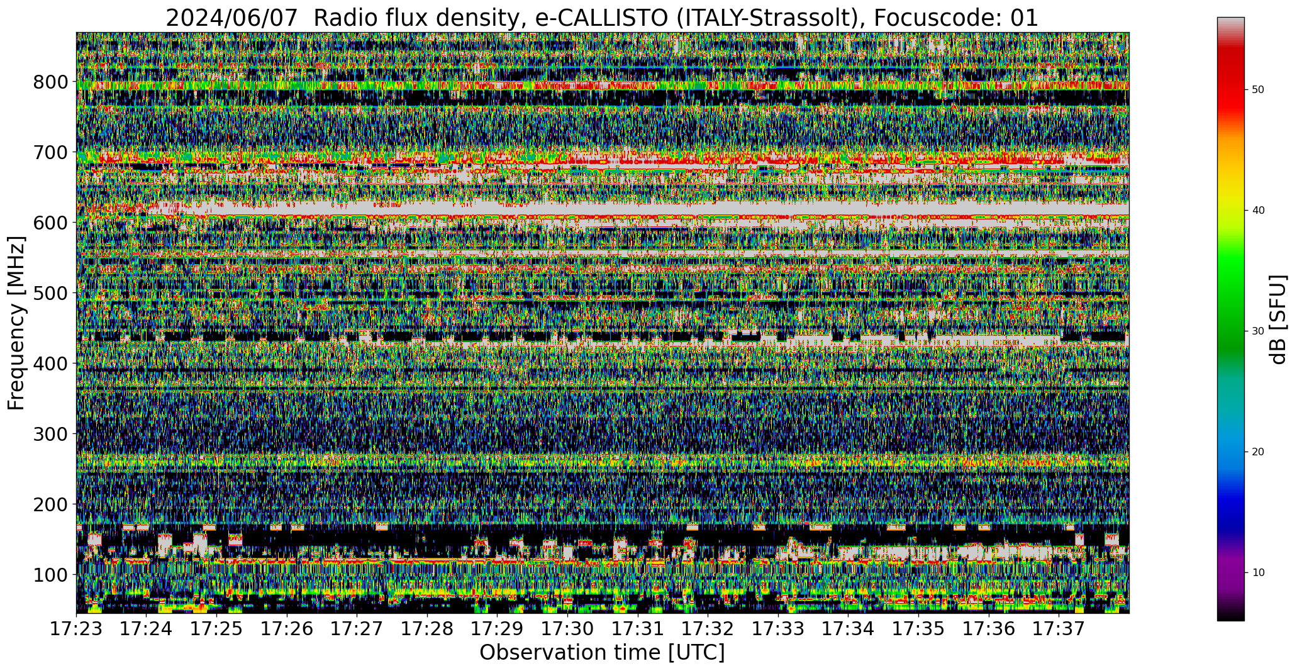Select the 400 frequency tick label

[52, 364]
